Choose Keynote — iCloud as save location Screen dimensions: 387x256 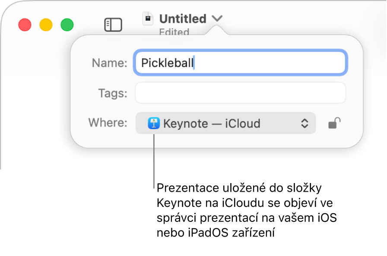pos(225,123)
